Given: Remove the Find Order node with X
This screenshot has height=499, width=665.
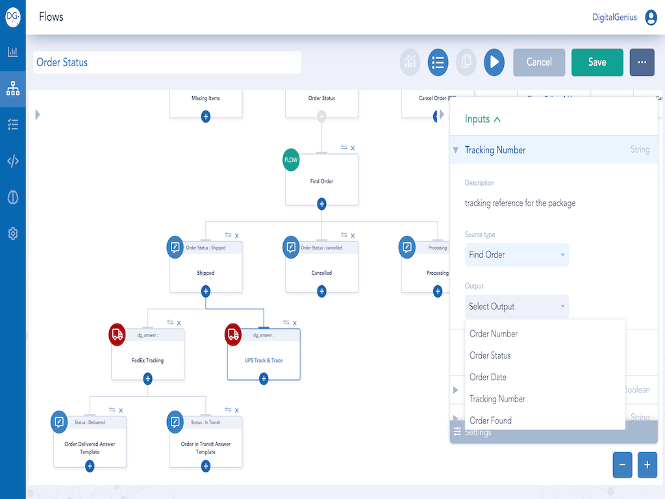Looking at the screenshot, I should pyautogui.click(x=353, y=148).
